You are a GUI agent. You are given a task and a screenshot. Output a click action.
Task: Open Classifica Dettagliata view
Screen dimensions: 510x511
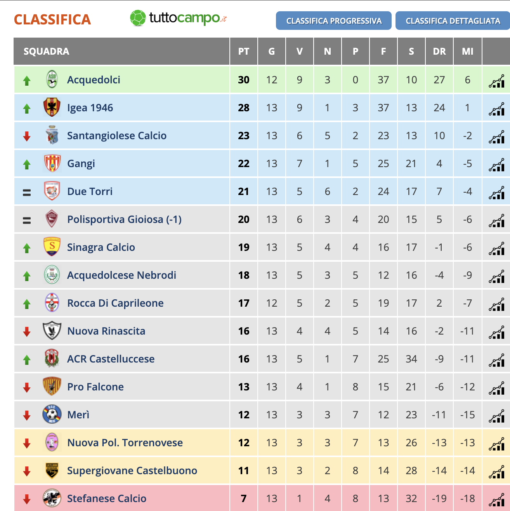tap(453, 21)
